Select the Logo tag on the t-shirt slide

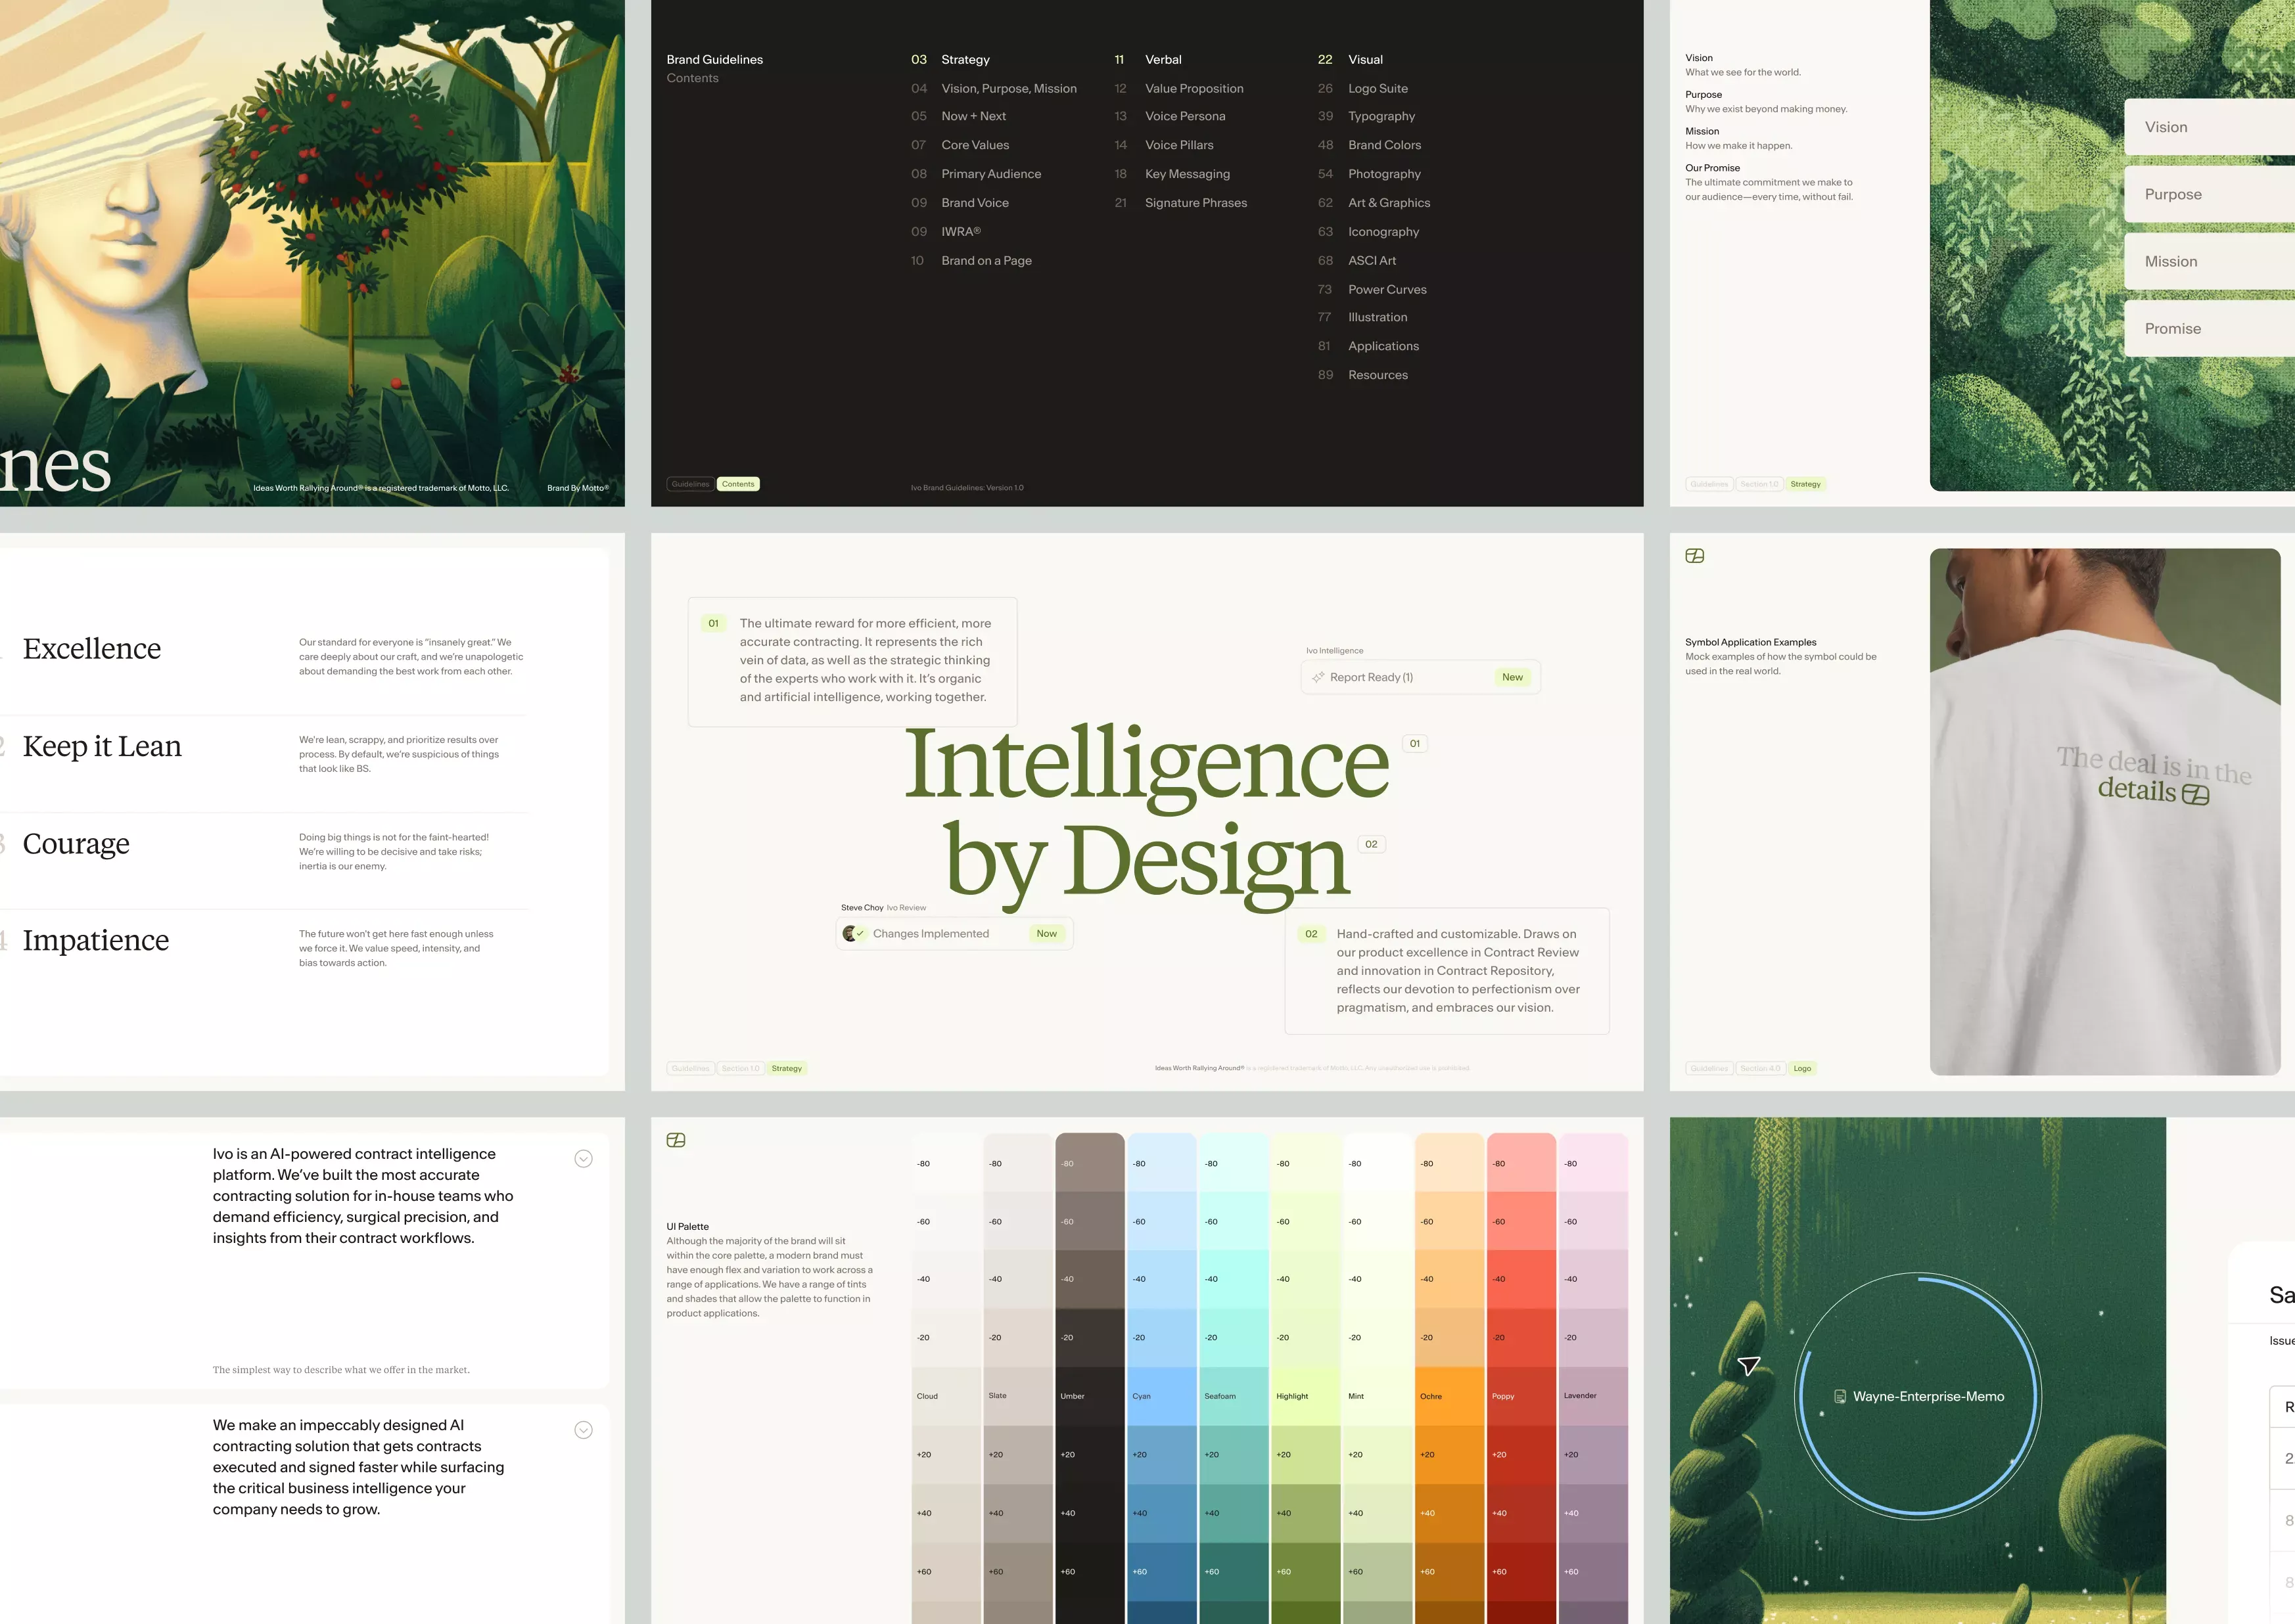[x=1802, y=1068]
